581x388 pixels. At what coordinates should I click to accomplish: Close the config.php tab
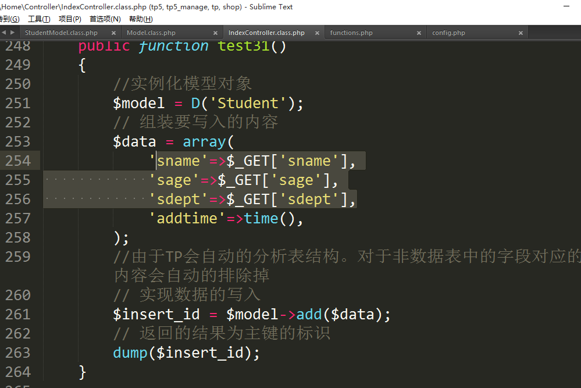(x=521, y=33)
